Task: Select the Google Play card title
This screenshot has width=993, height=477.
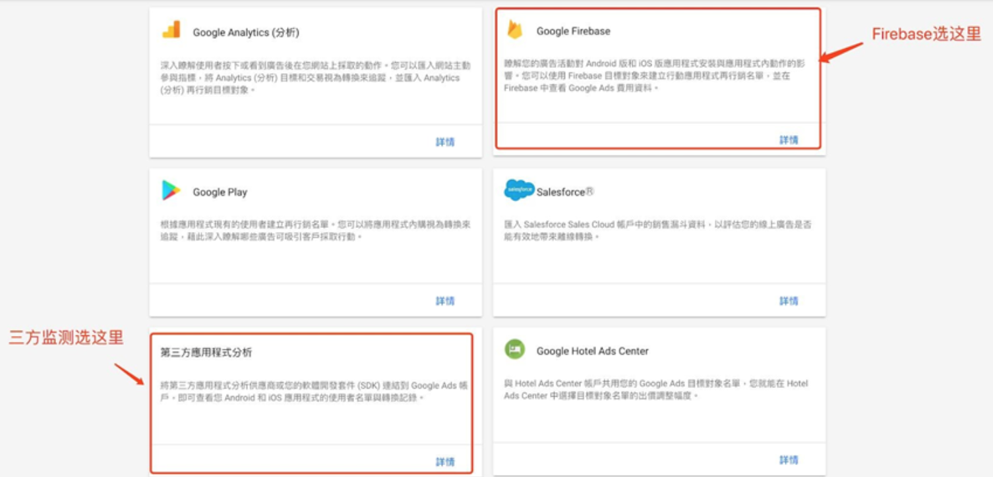Action: click(x=220, y=192)
